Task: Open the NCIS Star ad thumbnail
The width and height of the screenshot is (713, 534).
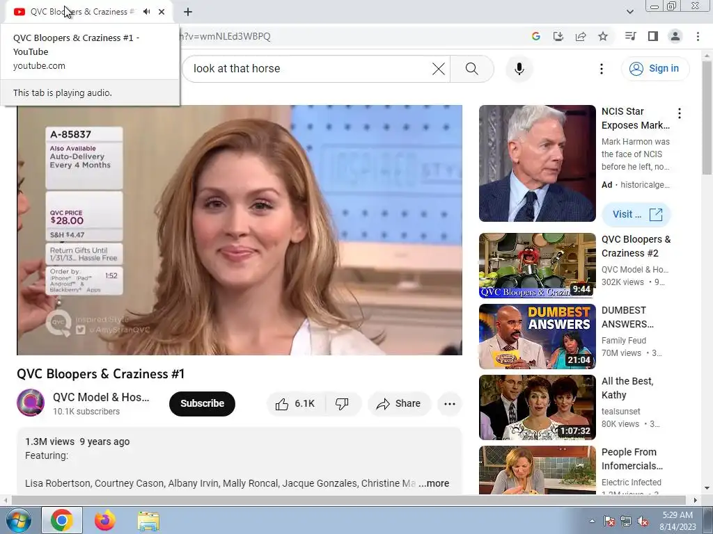Action: coord(537,163)
